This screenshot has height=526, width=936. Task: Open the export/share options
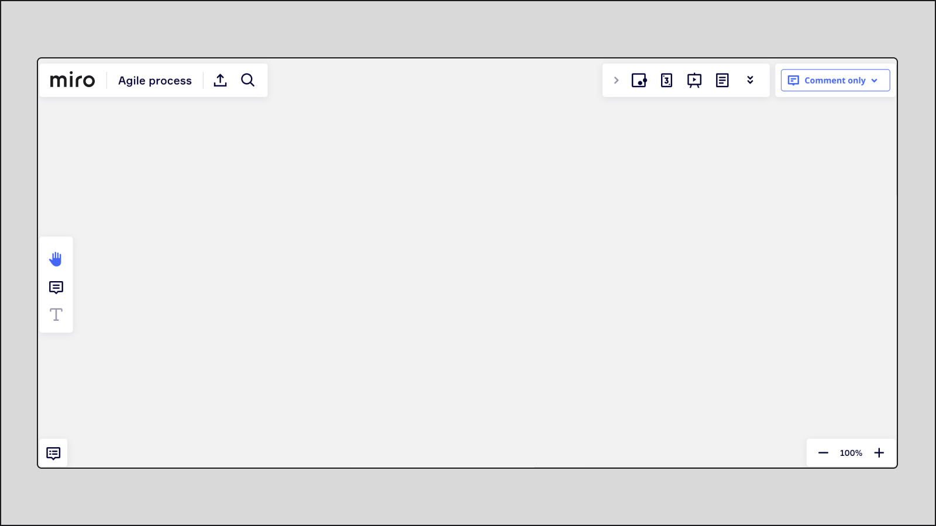(x=220, y=80)
